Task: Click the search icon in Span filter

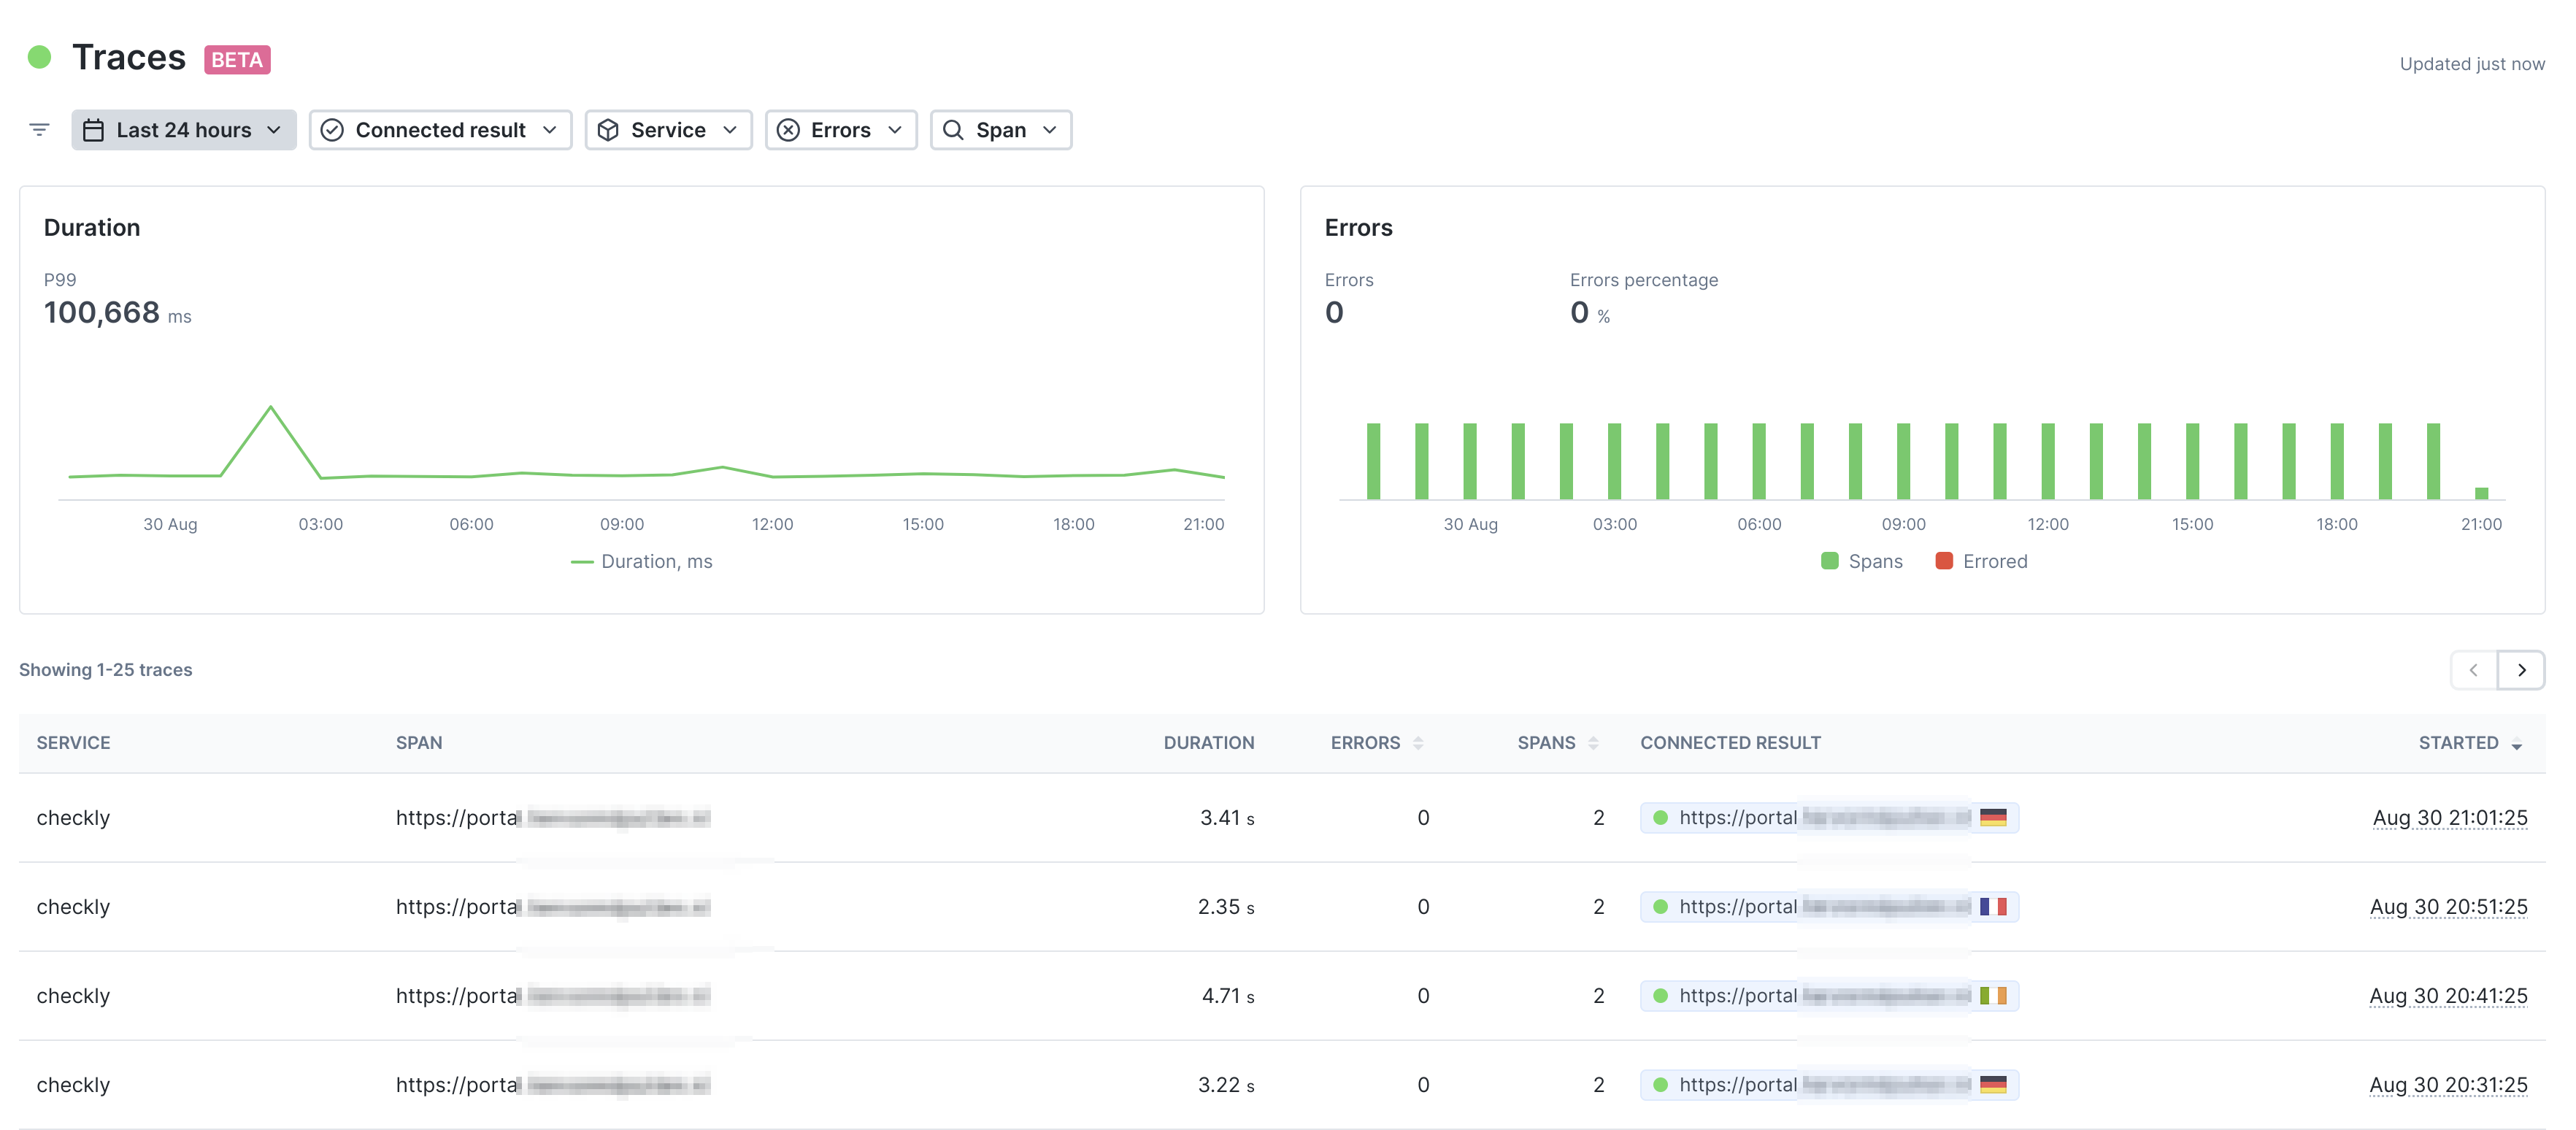Action: click(953, 128)
